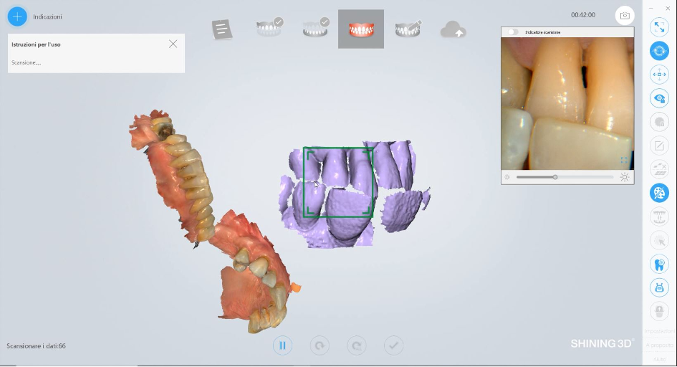The width and height of the screenshot is (677, 367).
Task: Click the redo circular arrow button
Action: pos(357,345)
